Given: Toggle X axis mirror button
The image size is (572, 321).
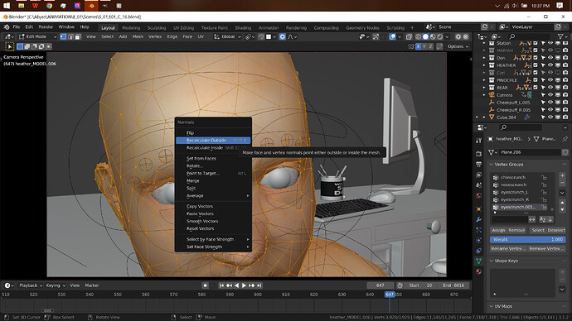Looking at the screenshot, I should [x=418, y=46].
